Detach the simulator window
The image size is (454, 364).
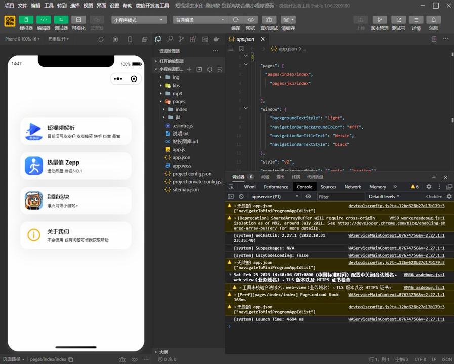(144, 39)
